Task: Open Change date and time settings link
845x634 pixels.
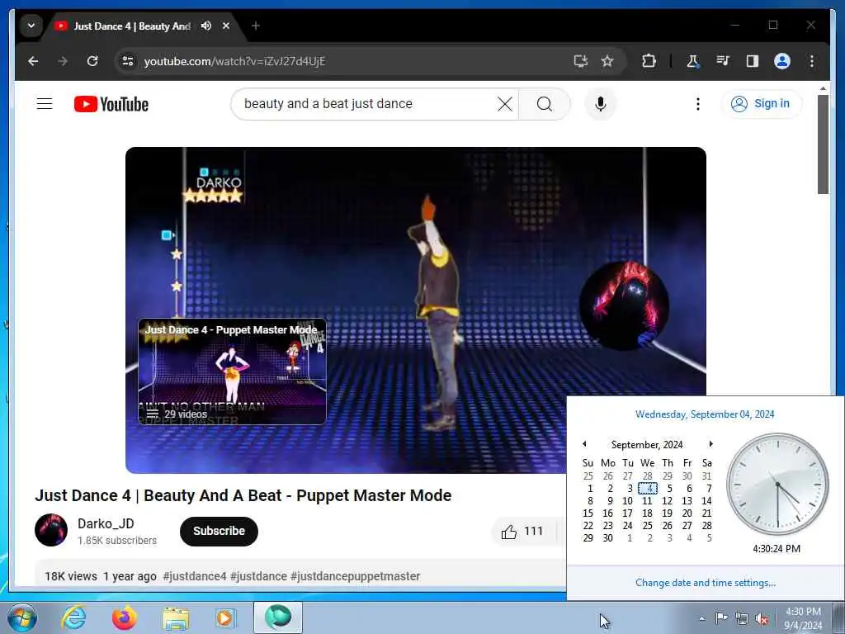Action: (706, 583)
